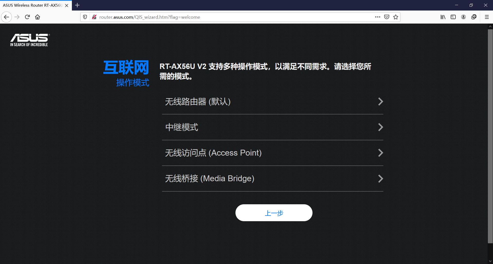View insecure connection lock icon details

coord(94,17)
